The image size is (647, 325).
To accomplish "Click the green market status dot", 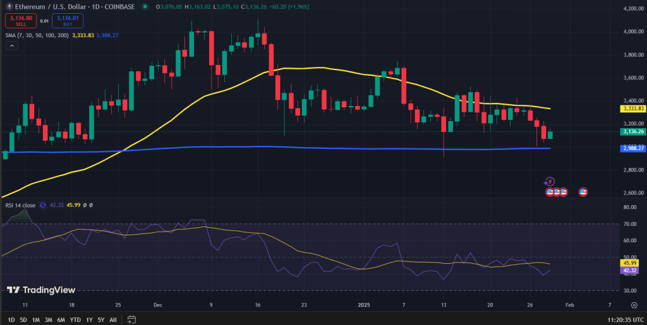I will point(145,6).
